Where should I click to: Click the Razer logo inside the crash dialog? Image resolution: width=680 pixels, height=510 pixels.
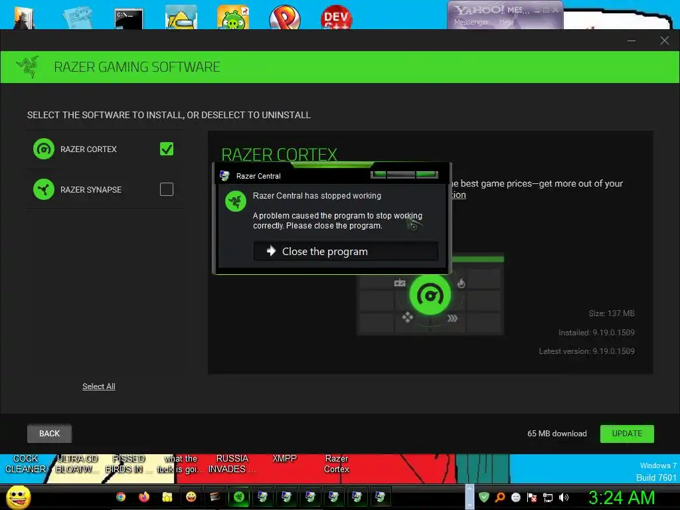coord(236,201)
